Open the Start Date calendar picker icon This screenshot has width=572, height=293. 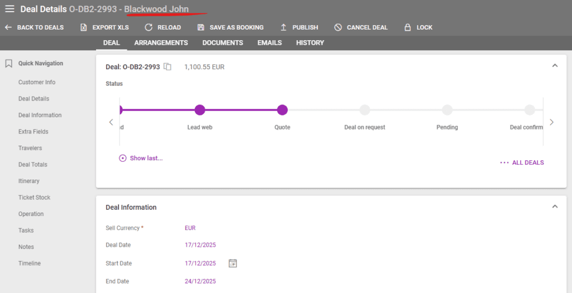click(233, 263)
